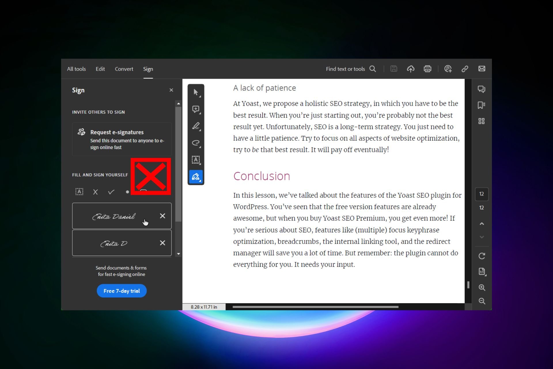Choose the dot fill tool
Screen dimensions: 553x369
tap(127, 192)
